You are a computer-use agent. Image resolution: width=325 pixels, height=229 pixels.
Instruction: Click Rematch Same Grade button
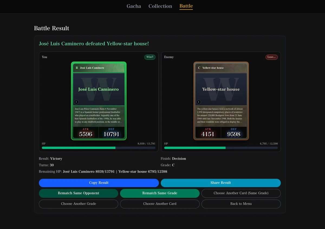(x=160, y=193)
